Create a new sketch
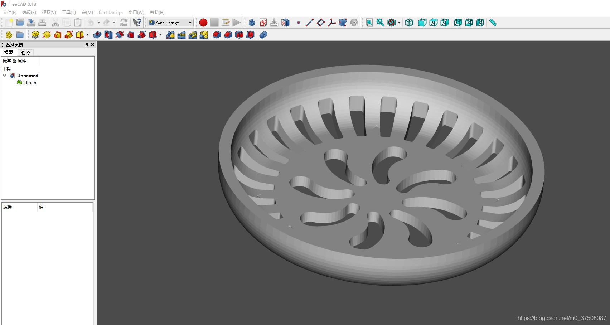The width and height of the screenshot is (610, 325). coord(263,23)
